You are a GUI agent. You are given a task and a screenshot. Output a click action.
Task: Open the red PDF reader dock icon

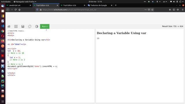(3, 56)
